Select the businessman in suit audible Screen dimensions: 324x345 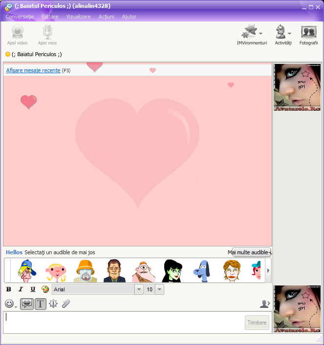tap(114, 271)
